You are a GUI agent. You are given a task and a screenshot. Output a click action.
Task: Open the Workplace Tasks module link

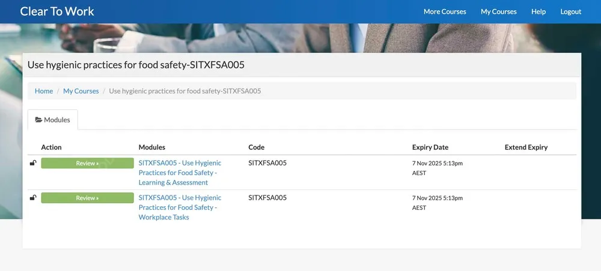tap(180, 207)
